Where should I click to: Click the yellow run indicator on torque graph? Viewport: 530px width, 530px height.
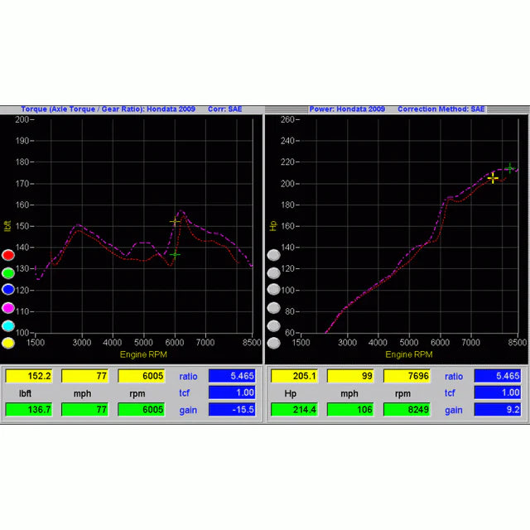[8, 343]
